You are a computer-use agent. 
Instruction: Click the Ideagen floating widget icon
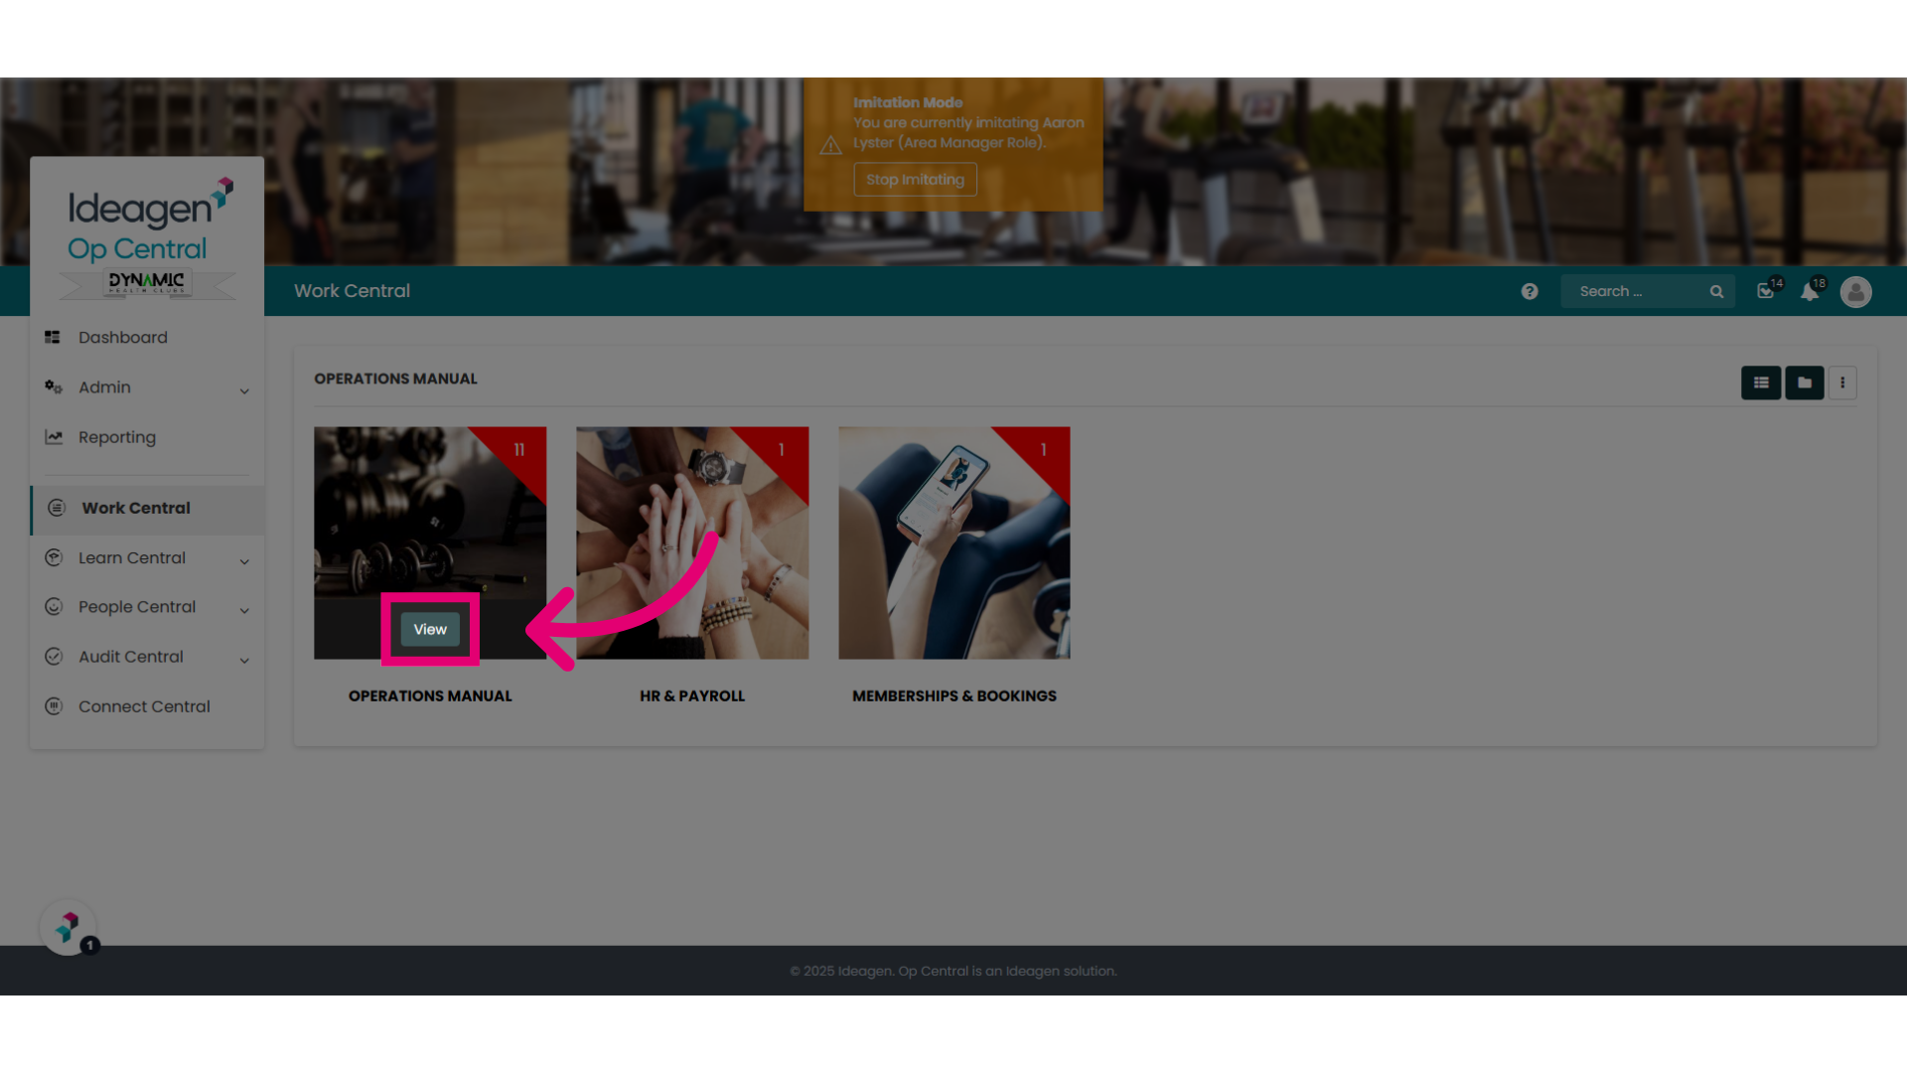coord(68,928)
